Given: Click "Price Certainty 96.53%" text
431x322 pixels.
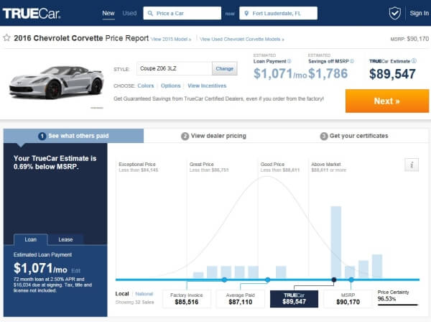Looking at the screenshot, I should coord(393,295).
